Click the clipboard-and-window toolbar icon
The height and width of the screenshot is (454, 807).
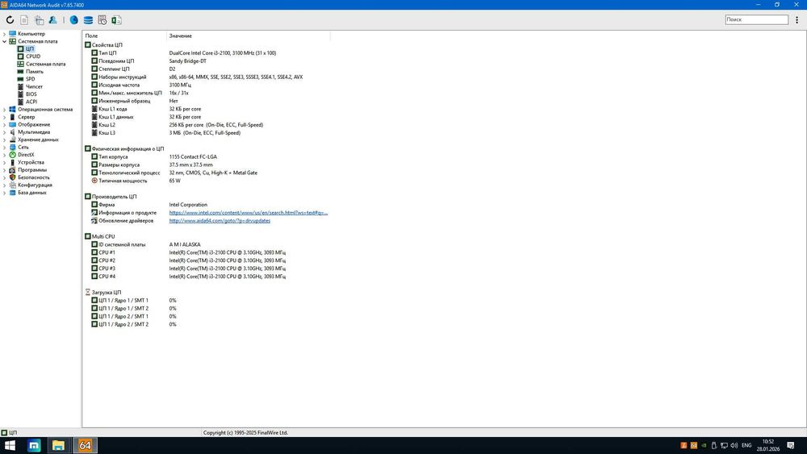[x=39, y=20]
